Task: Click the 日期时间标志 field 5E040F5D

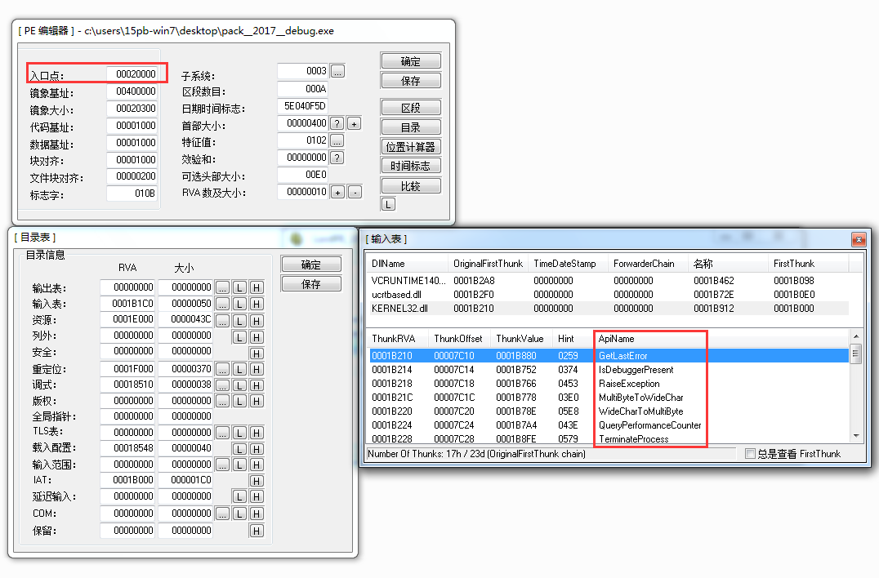Action: 303,106
